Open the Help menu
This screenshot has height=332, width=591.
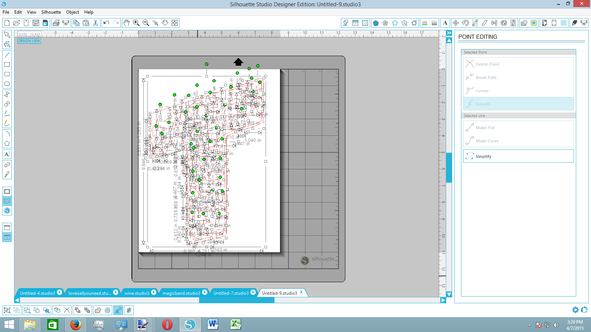(x=89, y=12)
